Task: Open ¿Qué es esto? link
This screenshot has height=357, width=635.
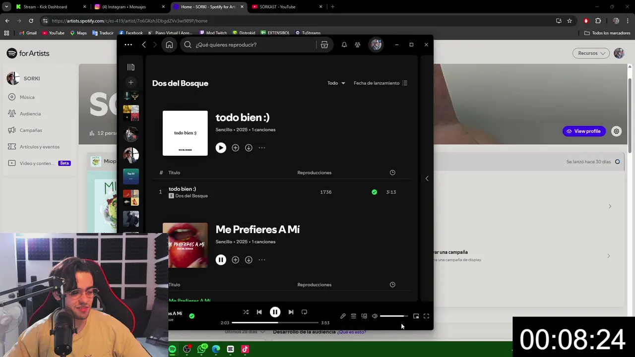Action: click(352, 332)
